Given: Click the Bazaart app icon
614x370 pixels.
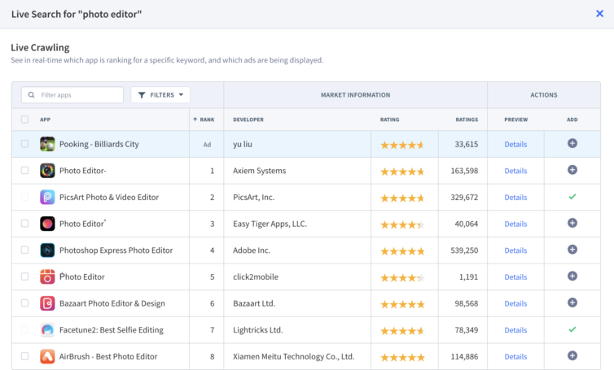Looking at the screenshot, I should (x=47, y=303).
